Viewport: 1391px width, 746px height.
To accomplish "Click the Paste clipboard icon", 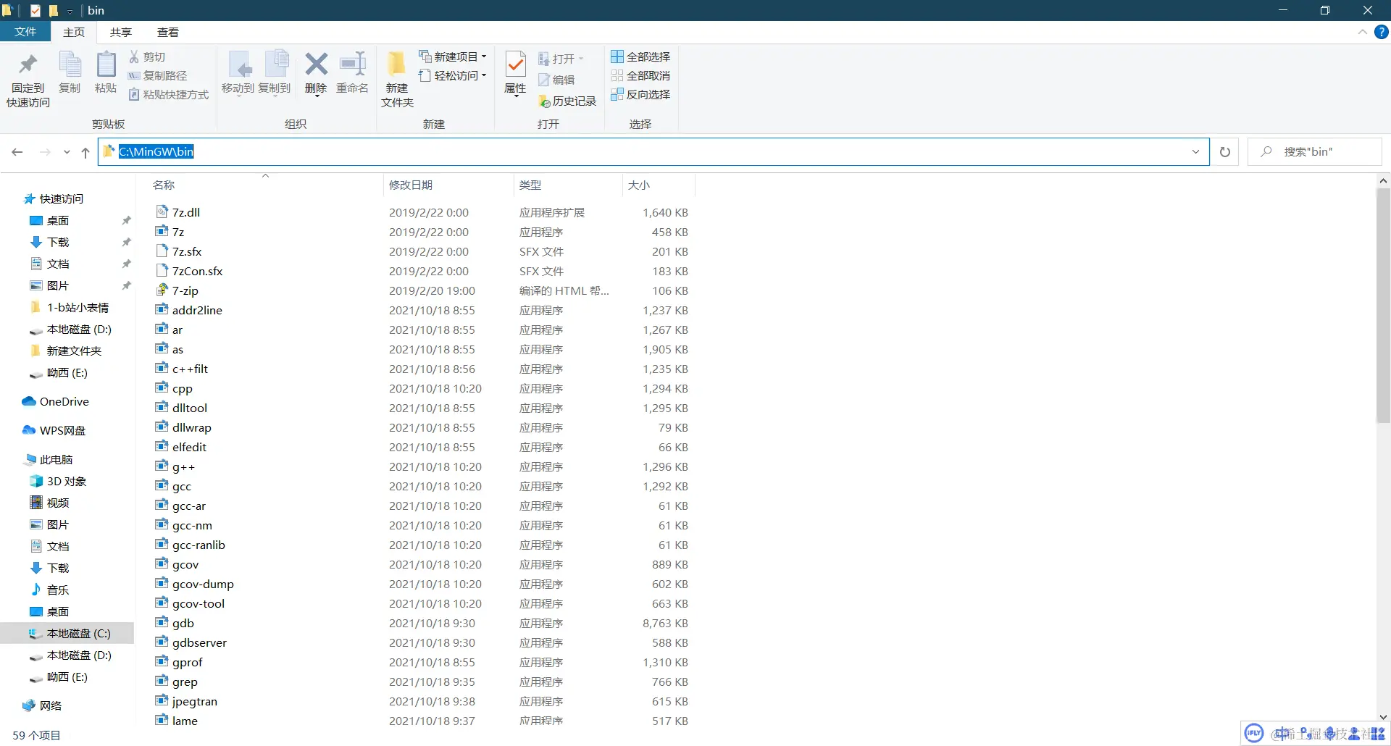I will click(106, 65).
